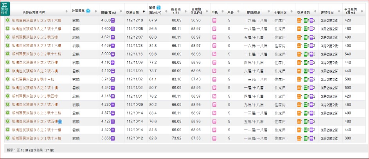The width and height of the screenshot is (369, 159).
Task: Expand green plus for 98之1號十三樓 row
Action: pyautogui.click(x=7, y=138)
